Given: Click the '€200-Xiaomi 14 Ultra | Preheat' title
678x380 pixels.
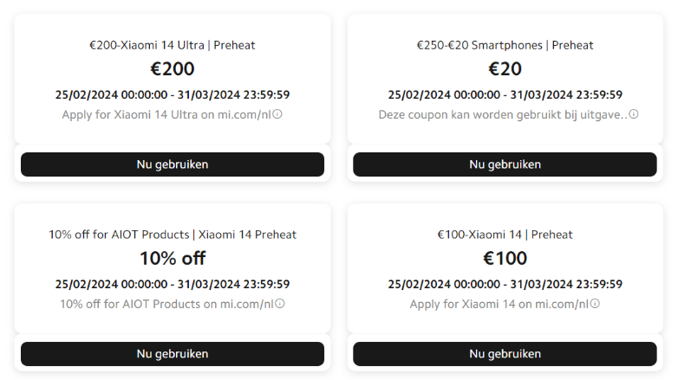Looking at the screenshot, I should (x=173, y=45).
